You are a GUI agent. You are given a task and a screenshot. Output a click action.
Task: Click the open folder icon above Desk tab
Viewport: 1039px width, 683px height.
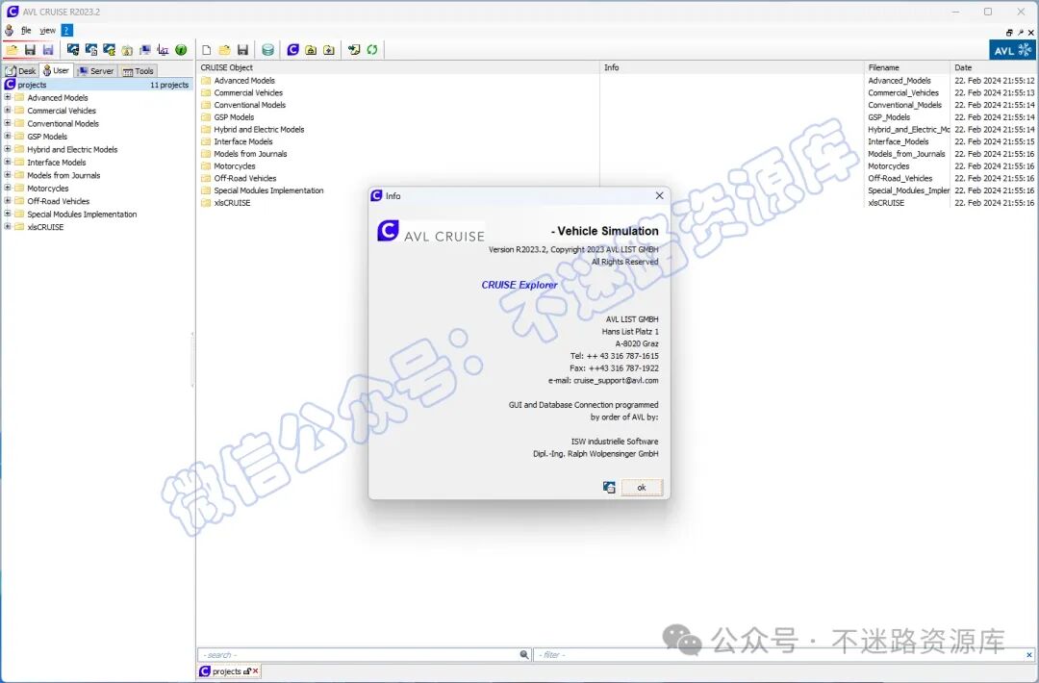pyautogui.click(x=12, y=50)
